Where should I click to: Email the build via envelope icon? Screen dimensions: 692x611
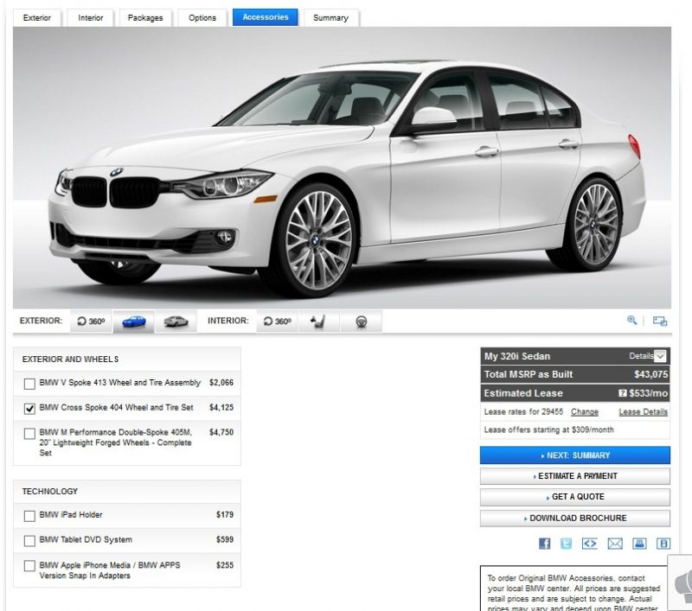tap(615, 544)
